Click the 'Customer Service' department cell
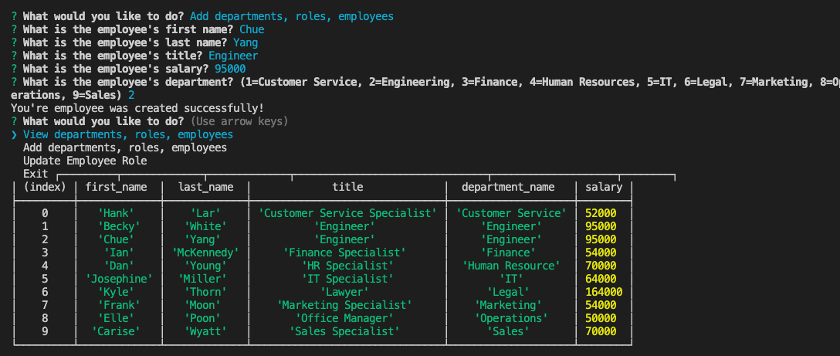Screen dimensions: 840x356 [x=512, y=213]
